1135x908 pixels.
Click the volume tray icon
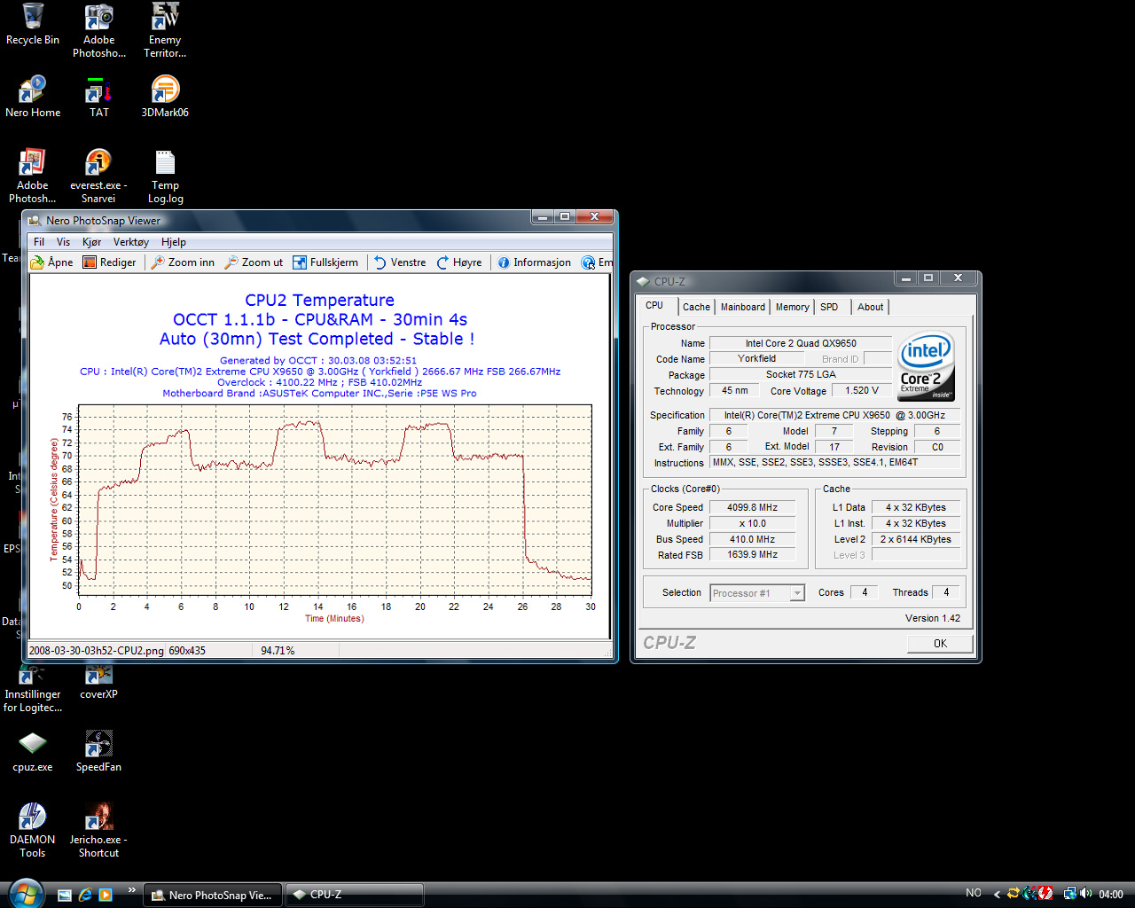pos(1086,894)
